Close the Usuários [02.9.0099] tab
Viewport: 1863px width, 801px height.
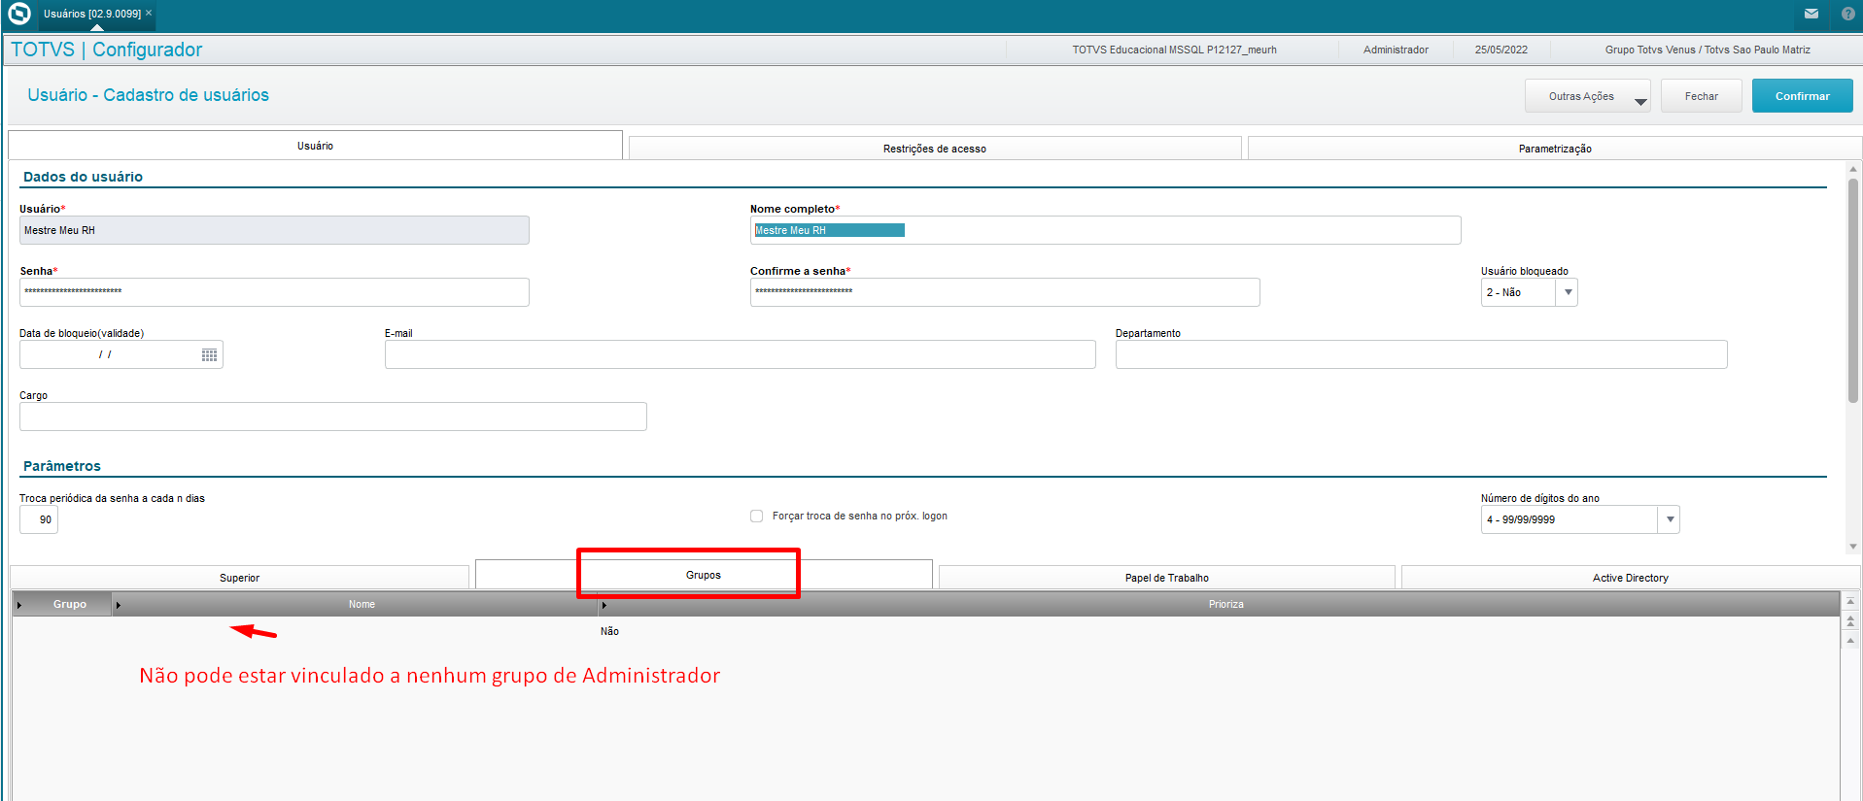[x=149, y=13]
